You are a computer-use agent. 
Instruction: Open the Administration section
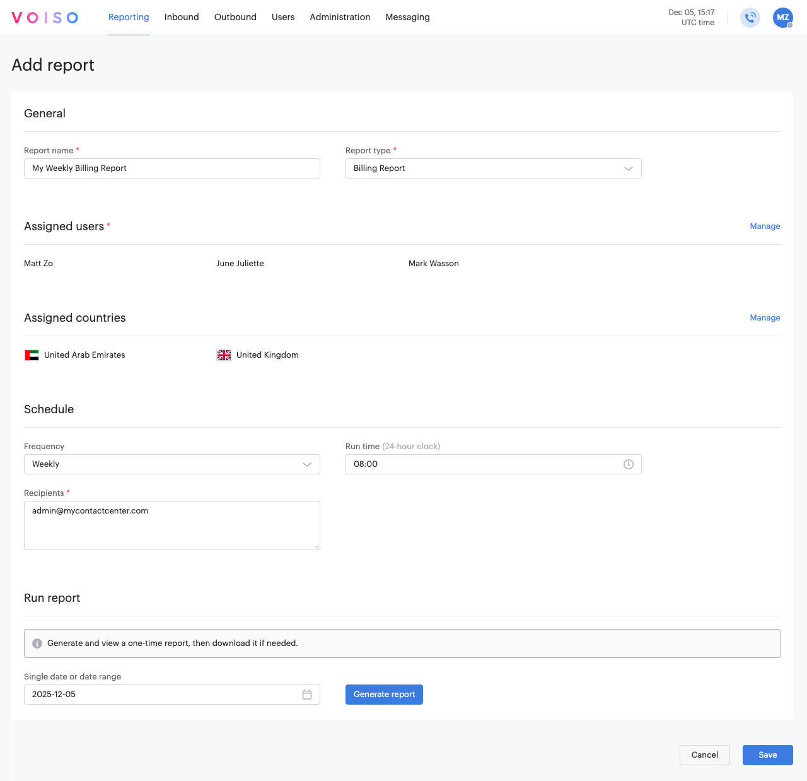pos(340,17)
